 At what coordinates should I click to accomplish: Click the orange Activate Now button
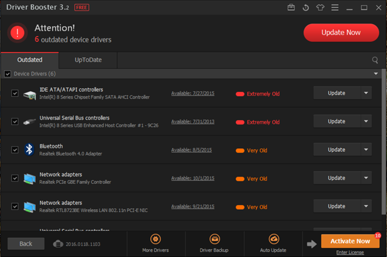(350, 241)
